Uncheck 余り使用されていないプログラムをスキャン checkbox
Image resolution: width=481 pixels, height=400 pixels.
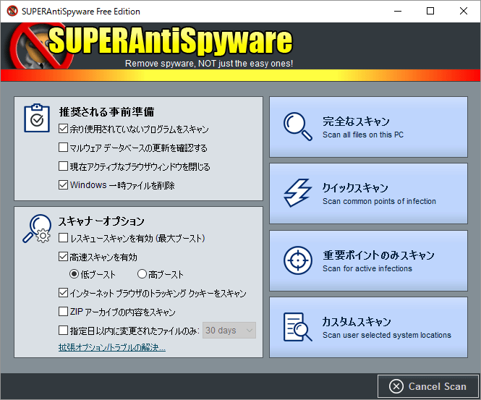point(63,129)
